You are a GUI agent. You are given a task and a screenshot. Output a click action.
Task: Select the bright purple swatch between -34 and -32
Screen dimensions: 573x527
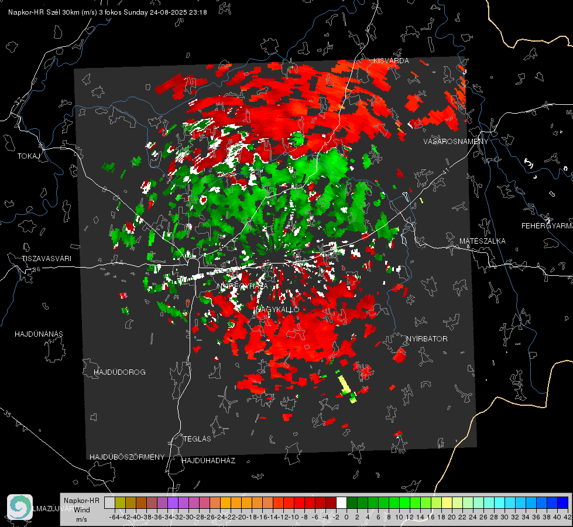(173, 503)
